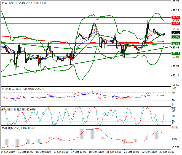Click the 22 Oct 12:00 time label

[149, 152]
